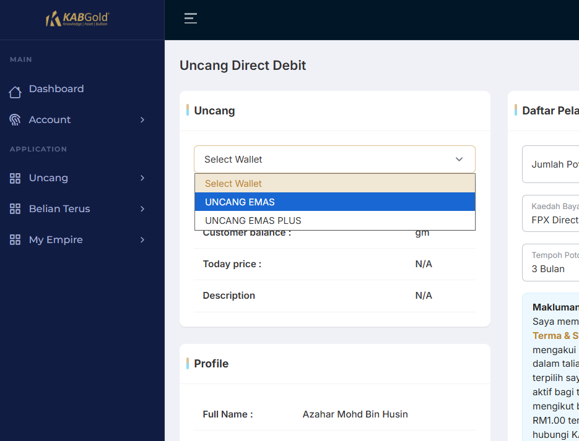Click the MAIN section label
579x441 pixels.
point(21,59)
